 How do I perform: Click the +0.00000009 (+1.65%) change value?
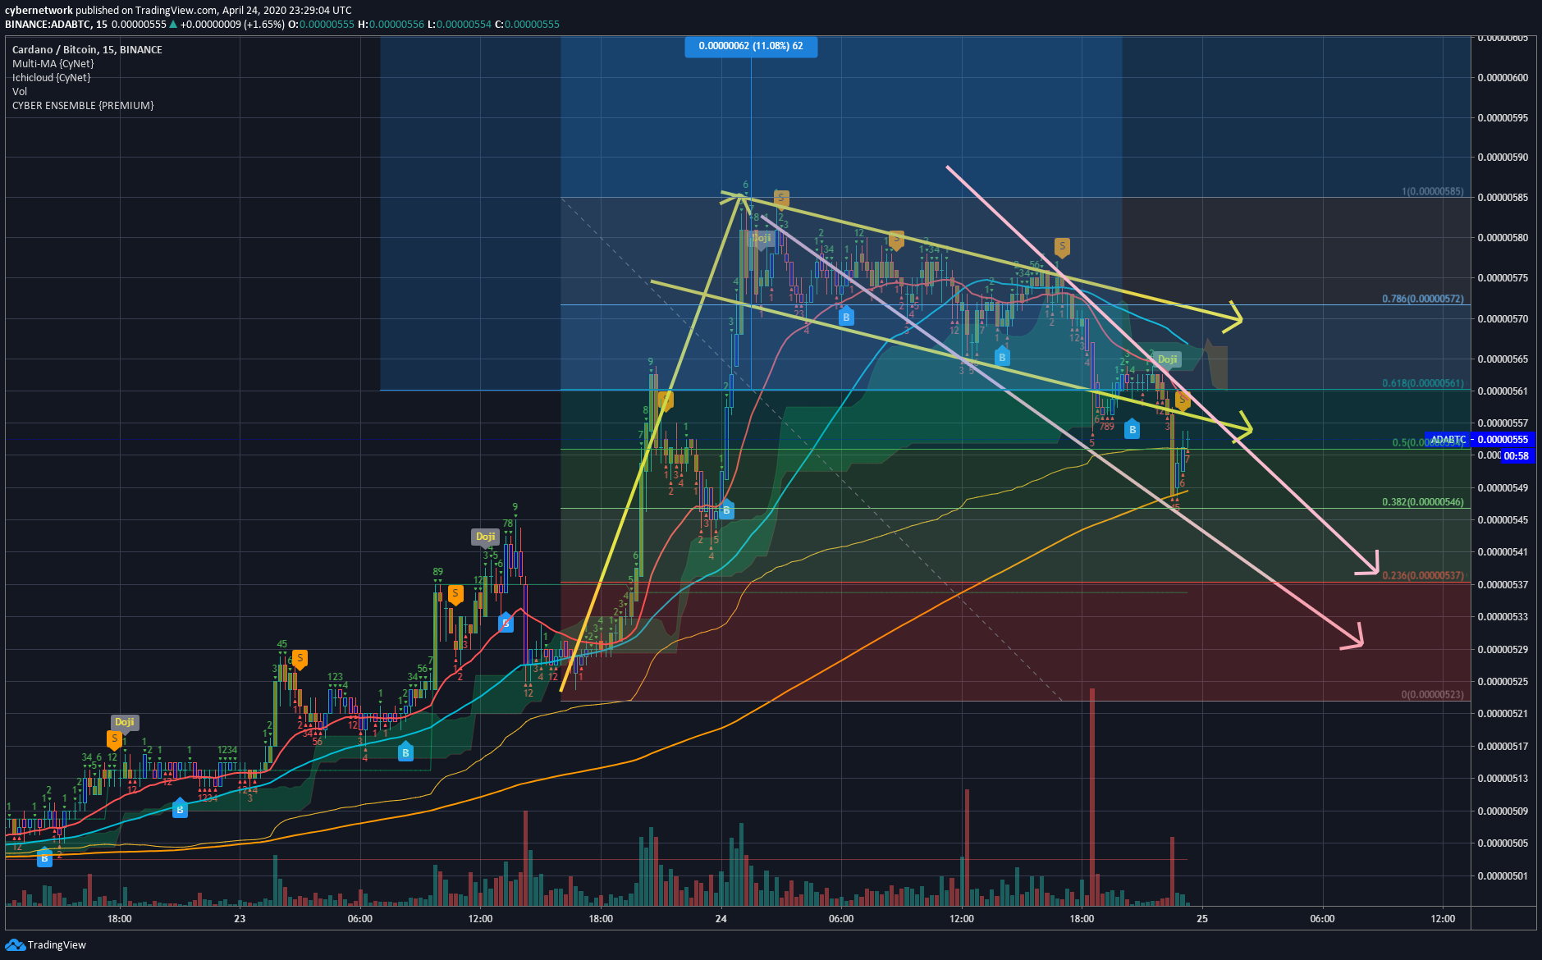pyautogui.click(x=233, y=25)
